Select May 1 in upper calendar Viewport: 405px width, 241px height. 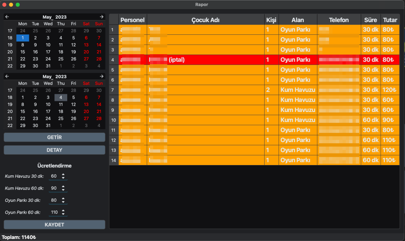tap(23, 38)
